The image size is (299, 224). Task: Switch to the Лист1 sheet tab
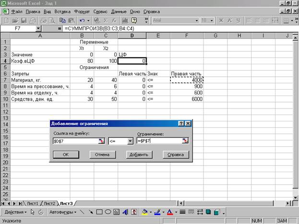click(32, 203)
